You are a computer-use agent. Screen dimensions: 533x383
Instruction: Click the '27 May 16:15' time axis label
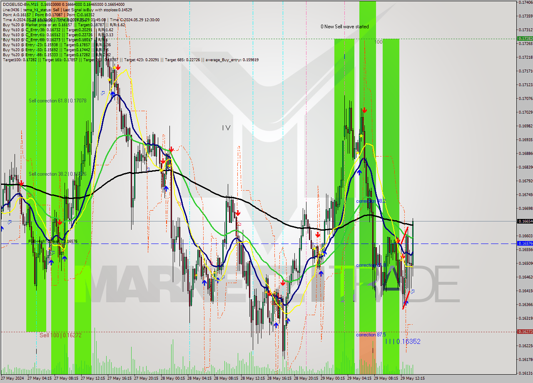click(120, 378)
